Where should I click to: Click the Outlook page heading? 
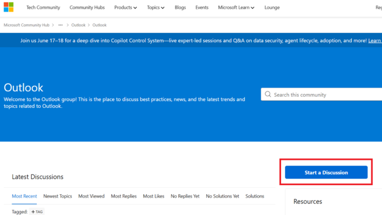tap(23, 88)
